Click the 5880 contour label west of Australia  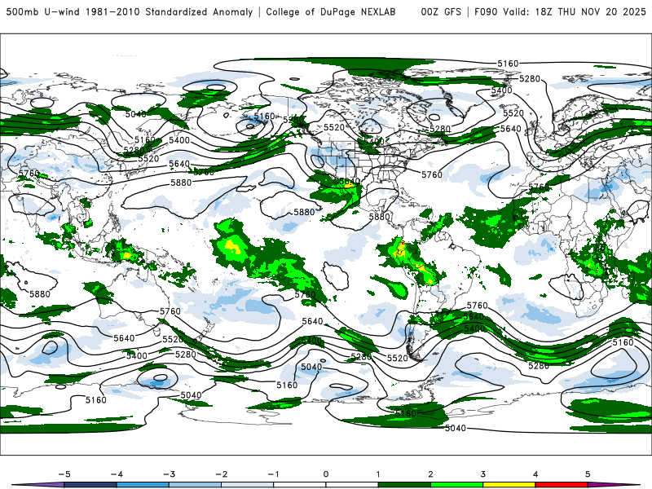pos(40,294)
